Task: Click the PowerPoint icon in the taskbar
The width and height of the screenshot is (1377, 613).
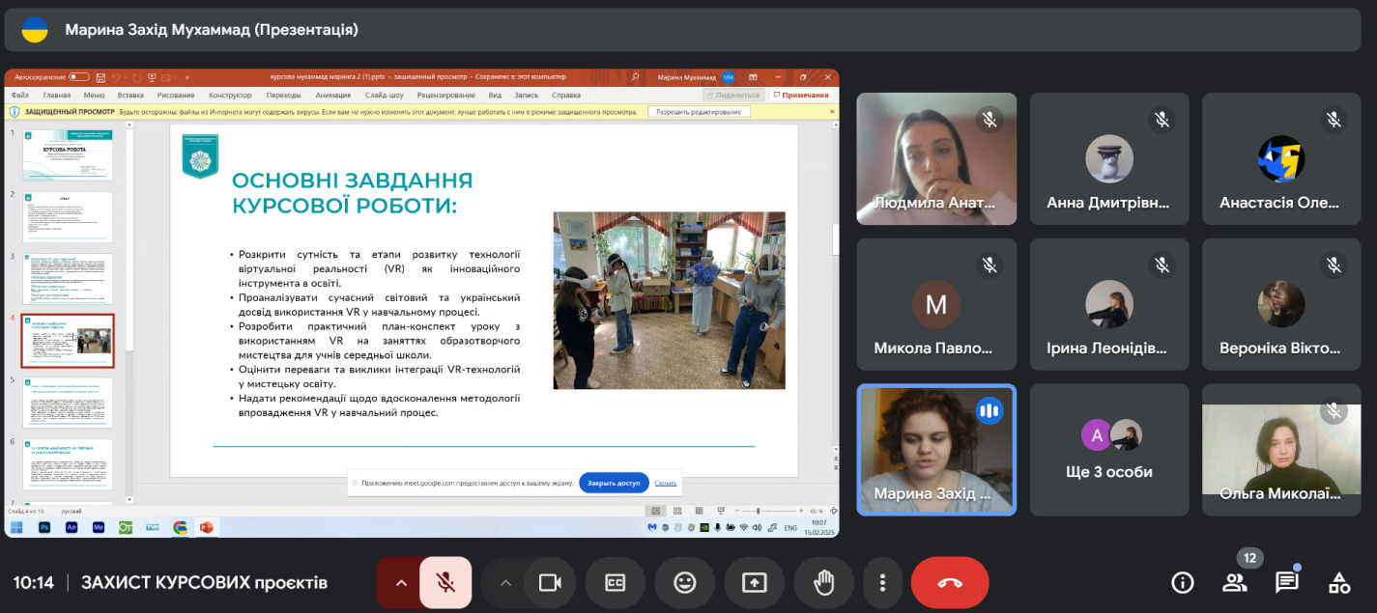Action: coord(205,527)
